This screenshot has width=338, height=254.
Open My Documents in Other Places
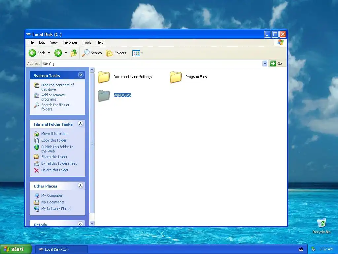pos(53,202)
